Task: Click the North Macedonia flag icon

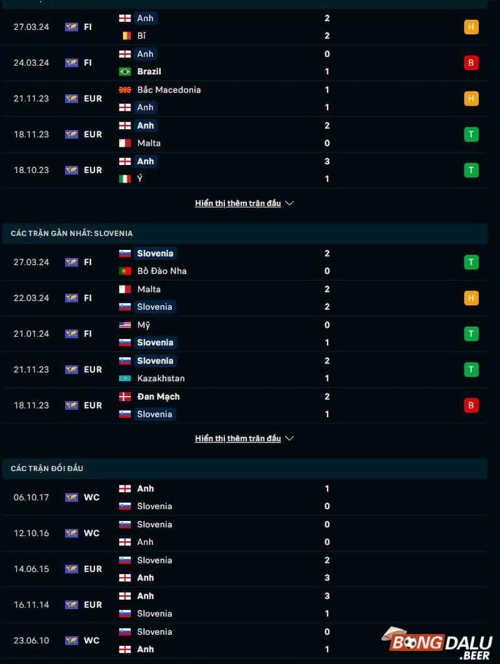Action: (125, 89)
